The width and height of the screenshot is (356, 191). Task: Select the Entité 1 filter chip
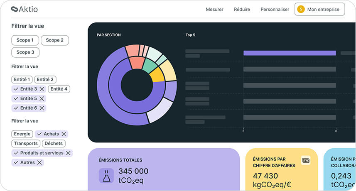[x=22, y=79]
